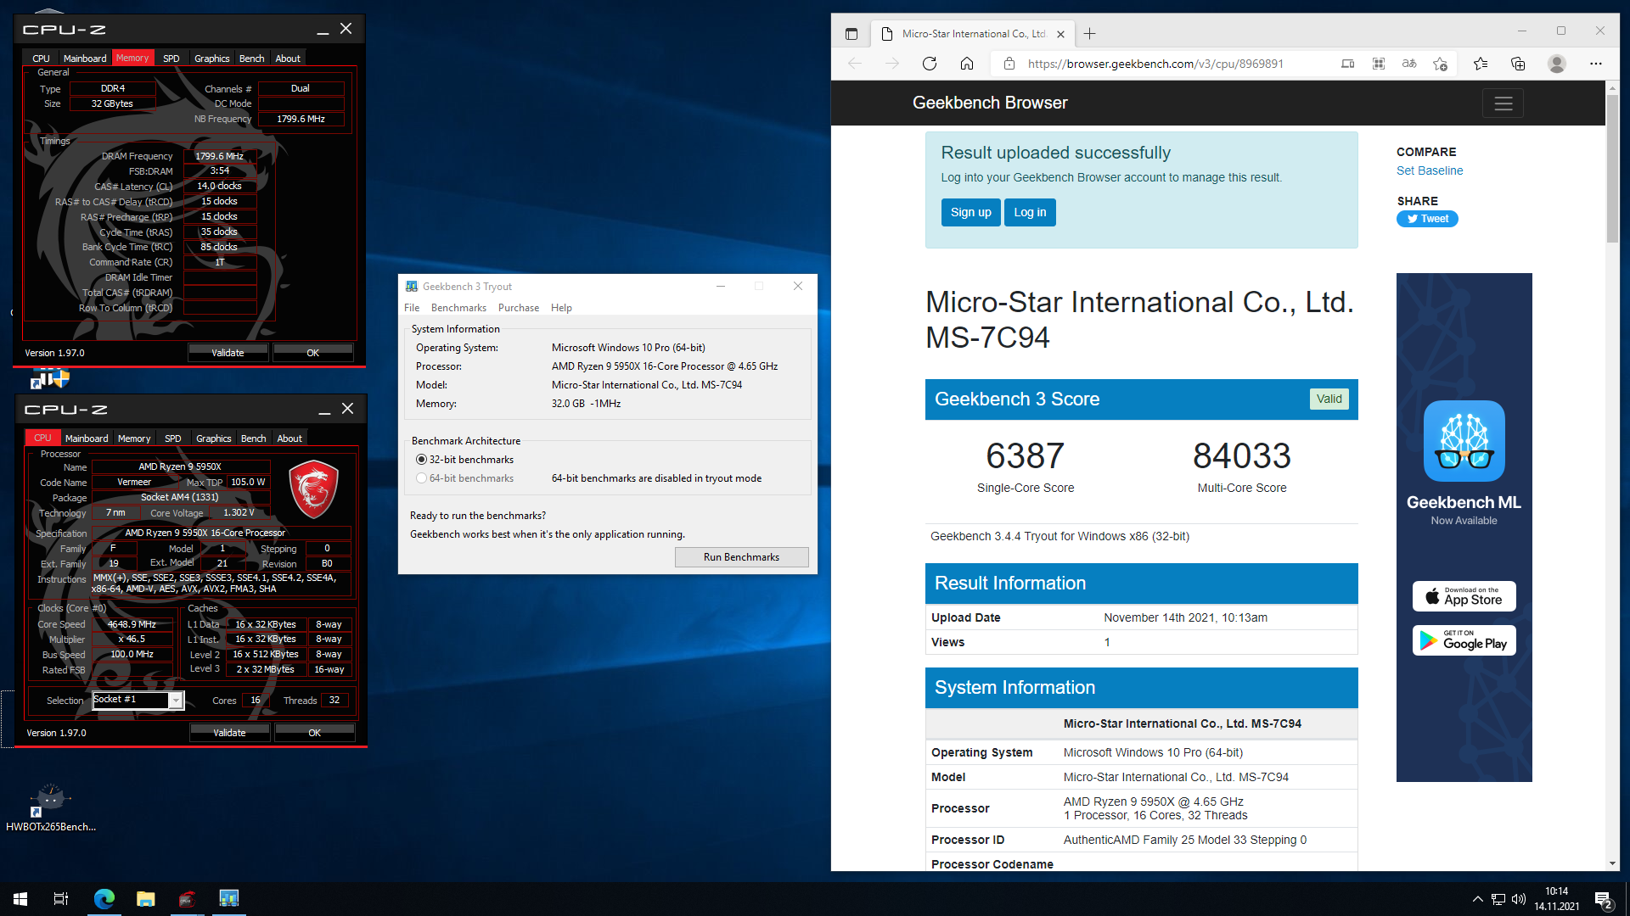1630x916 pixels.
Task: Click the Set Baseline link
Action: pyautogui.click(x=1430, y=170)
